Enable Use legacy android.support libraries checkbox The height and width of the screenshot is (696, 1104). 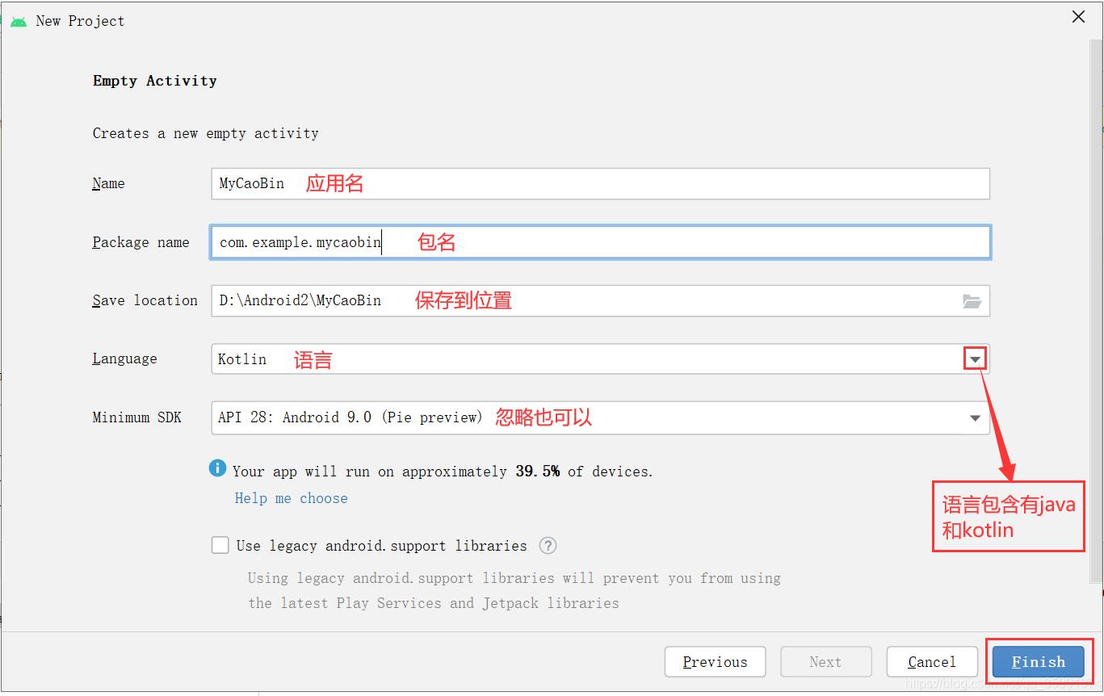click(220, 545)
